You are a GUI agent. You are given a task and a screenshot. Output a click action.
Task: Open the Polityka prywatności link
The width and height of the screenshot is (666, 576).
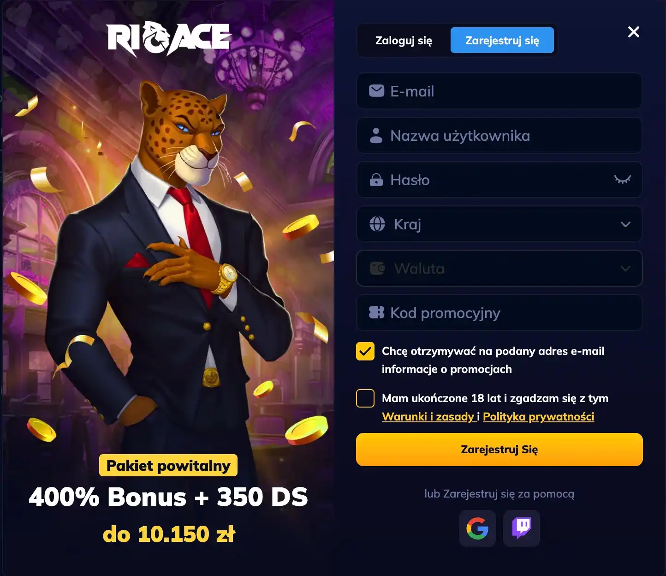coord(538,417)
